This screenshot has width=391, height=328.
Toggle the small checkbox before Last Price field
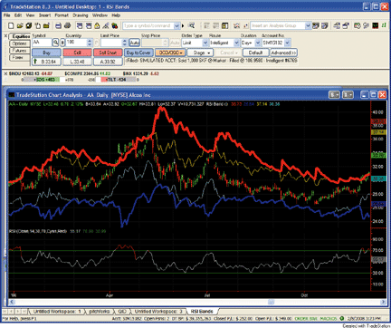coord(97,43)
